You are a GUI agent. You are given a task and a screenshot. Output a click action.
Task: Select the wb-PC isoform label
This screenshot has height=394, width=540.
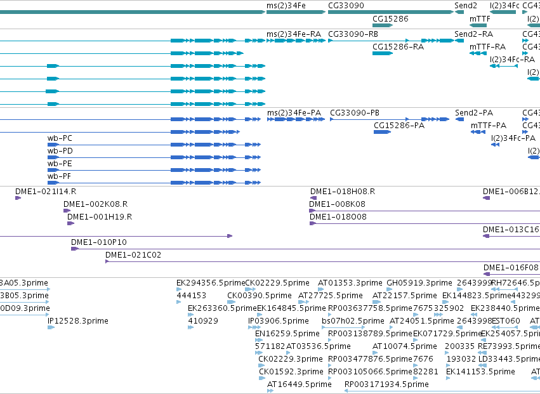[x=60, y=138]
